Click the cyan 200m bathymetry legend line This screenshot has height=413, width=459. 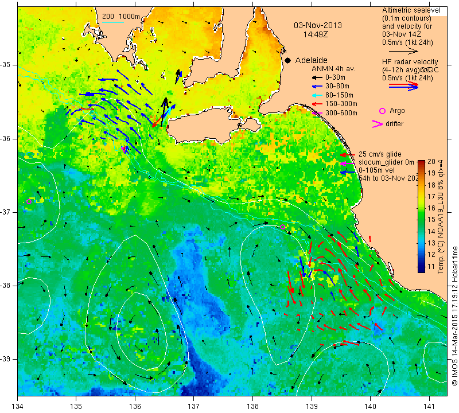(112, 22)
